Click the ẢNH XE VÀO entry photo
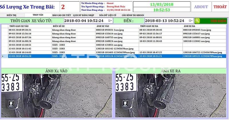229x120 pixels. (x=56, y=96)
